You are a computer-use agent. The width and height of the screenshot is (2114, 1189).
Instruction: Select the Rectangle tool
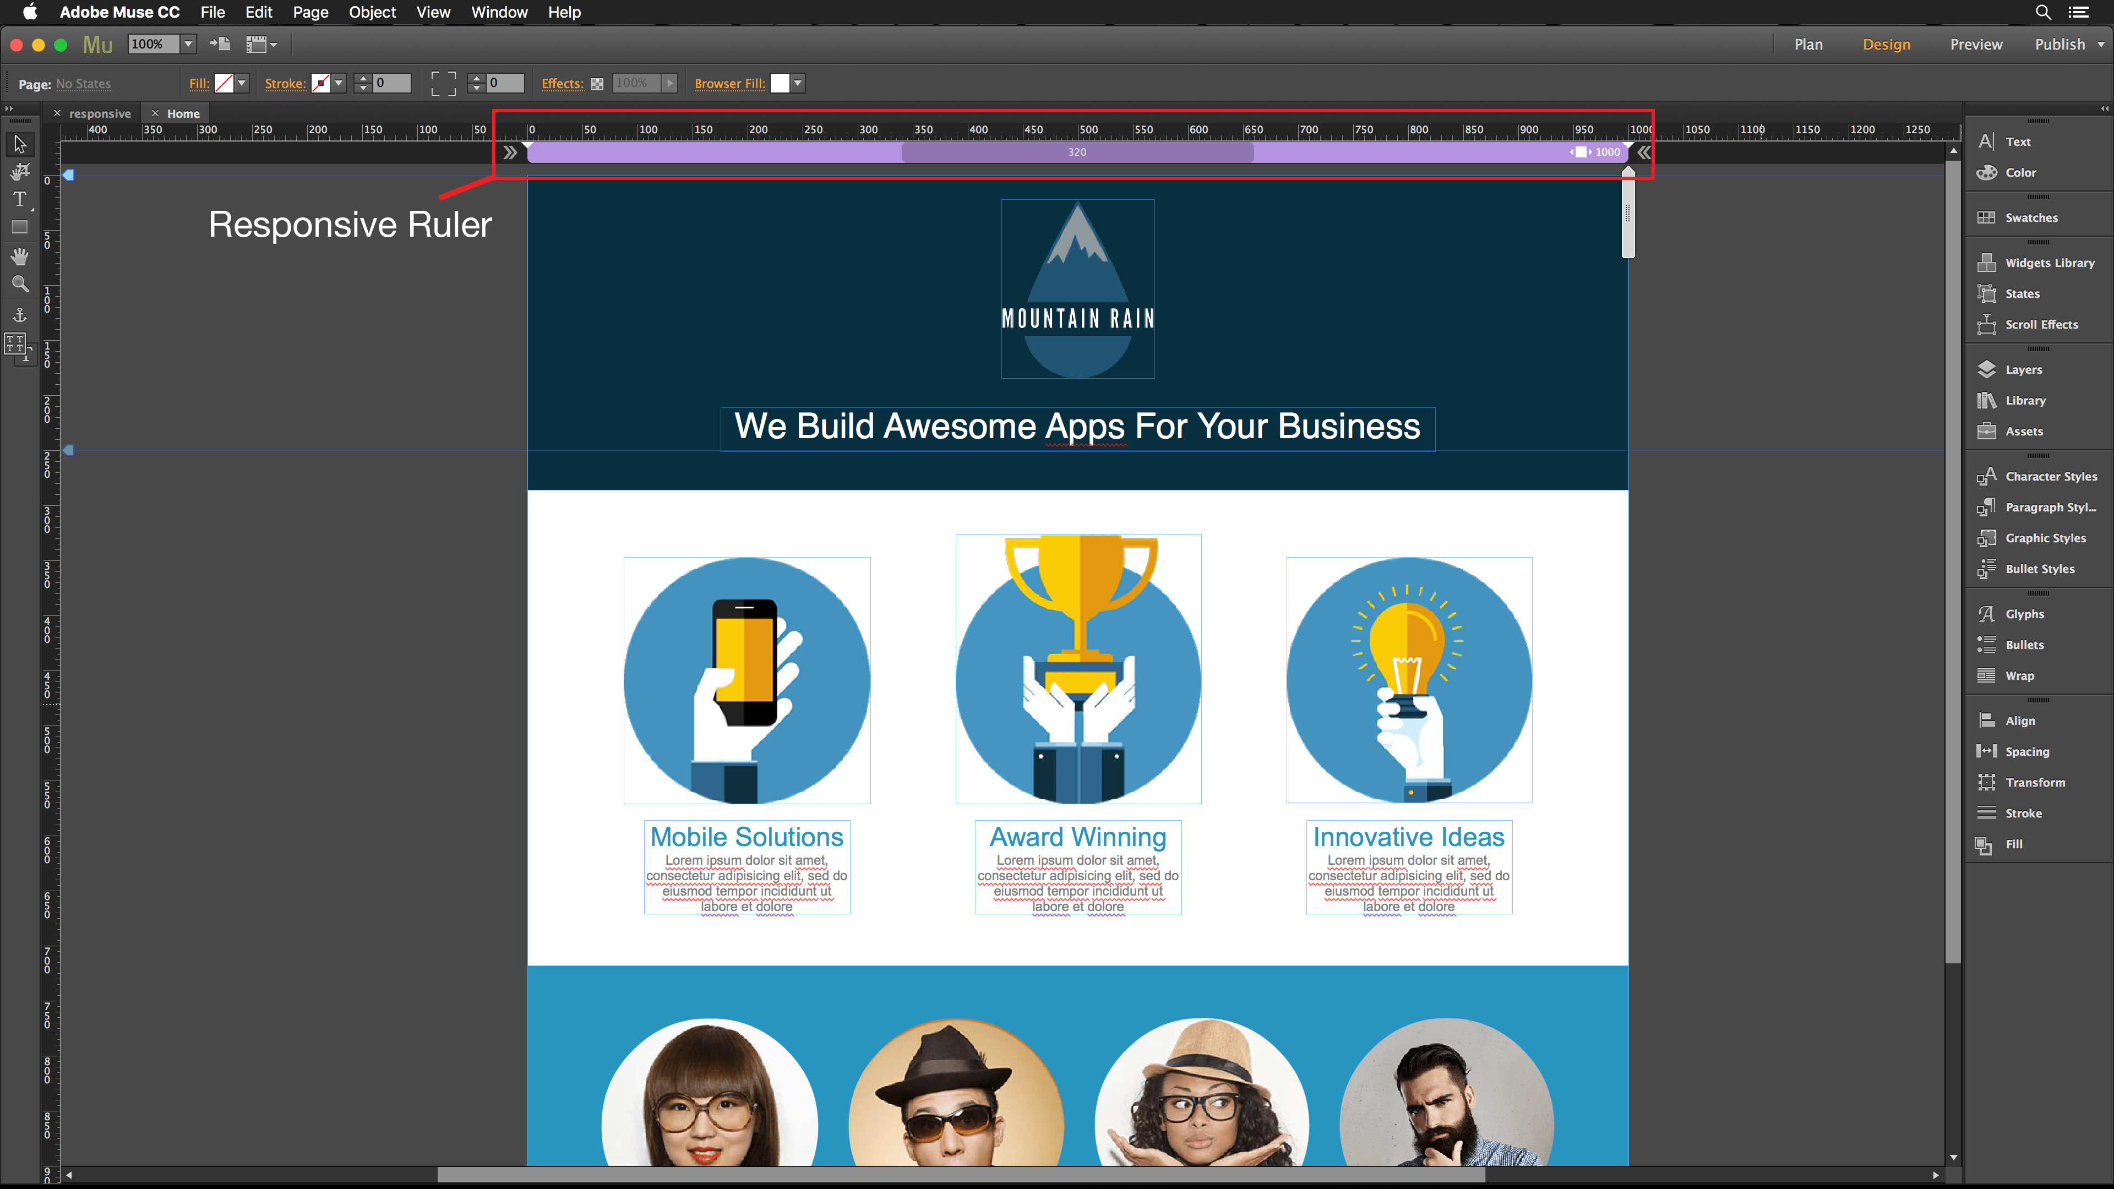20,227
